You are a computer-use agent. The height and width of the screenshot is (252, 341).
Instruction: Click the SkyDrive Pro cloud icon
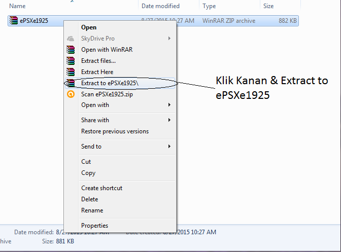71,39
